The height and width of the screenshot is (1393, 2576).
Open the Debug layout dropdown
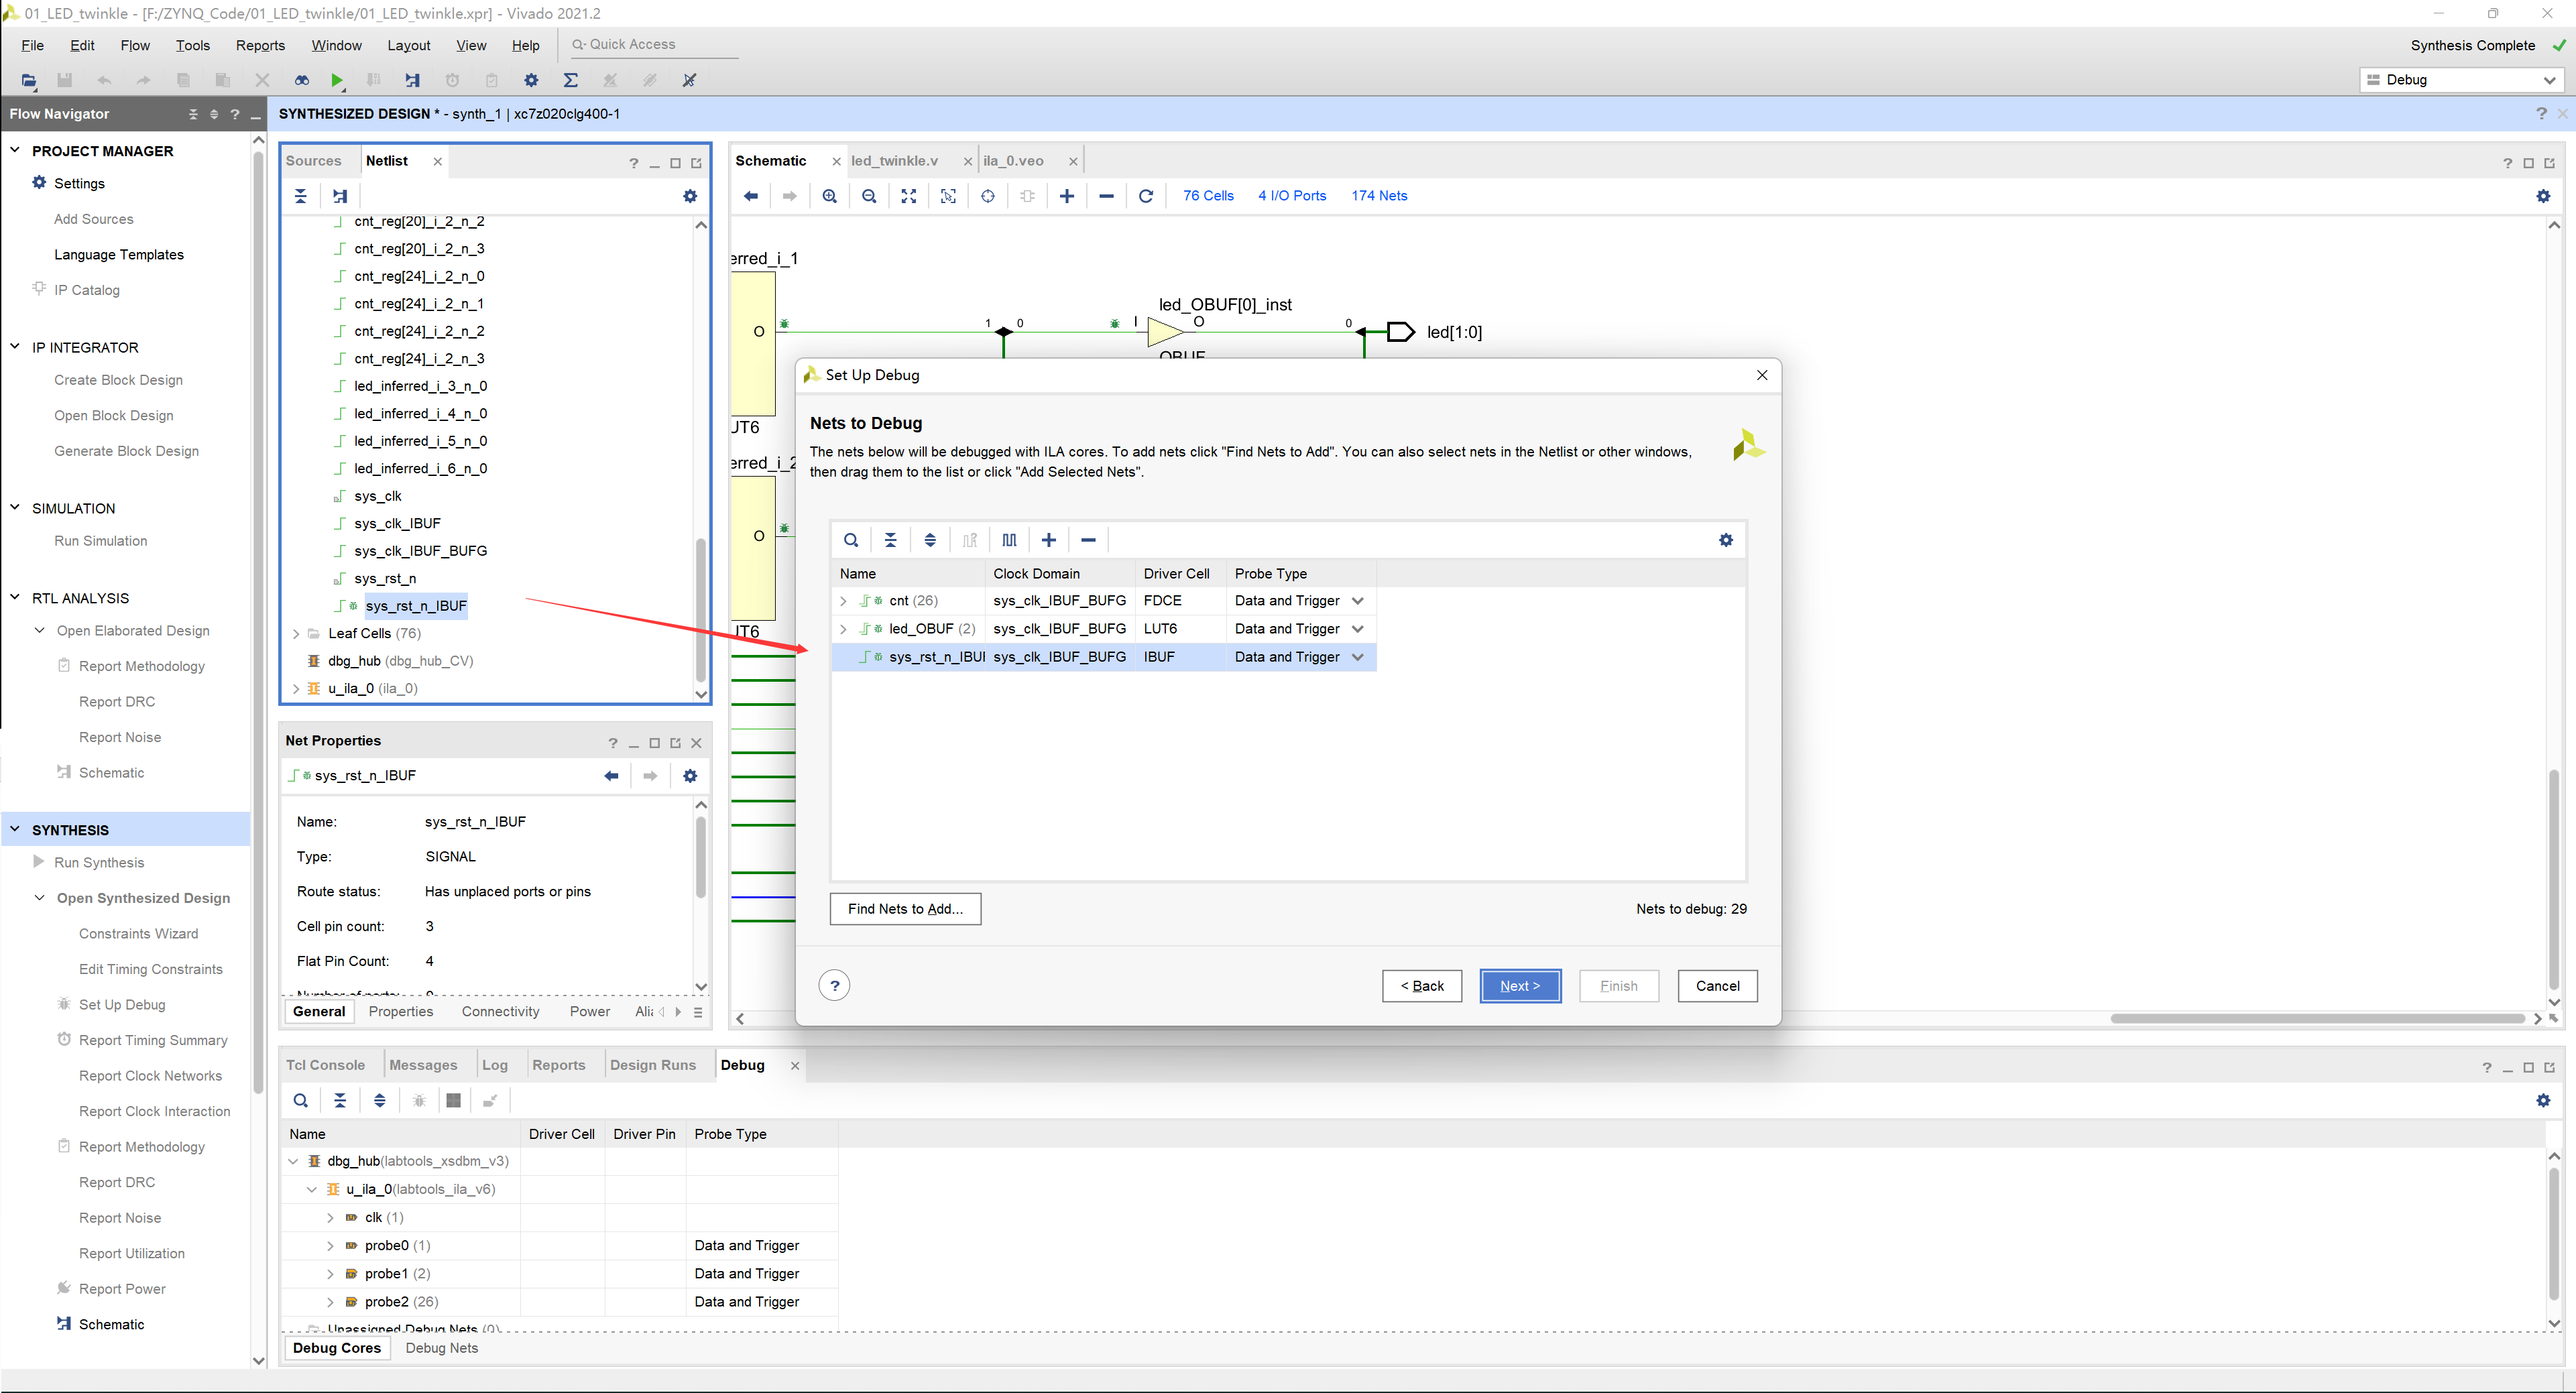tap(2461, 80)
